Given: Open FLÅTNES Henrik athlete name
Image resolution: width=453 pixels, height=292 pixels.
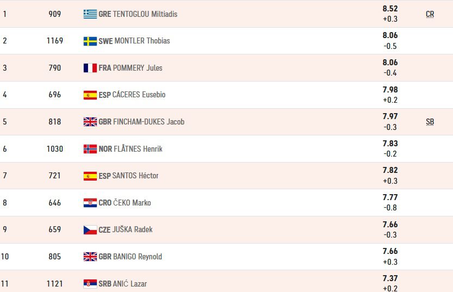Looking at the screenshot, I should (138, 149).
